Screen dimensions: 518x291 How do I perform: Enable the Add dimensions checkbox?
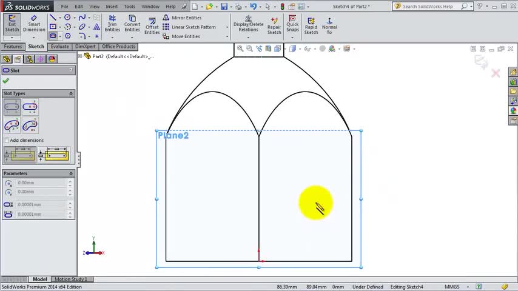7,140
